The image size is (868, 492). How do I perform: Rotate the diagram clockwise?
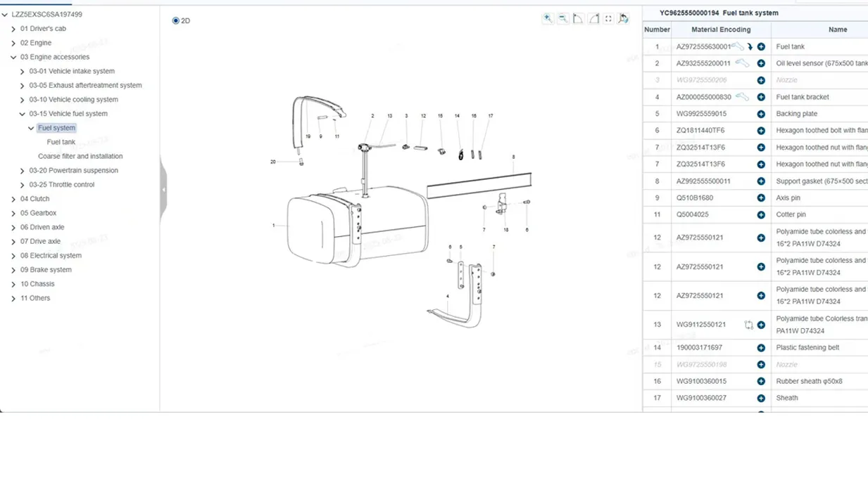click(x=593, y=19)
